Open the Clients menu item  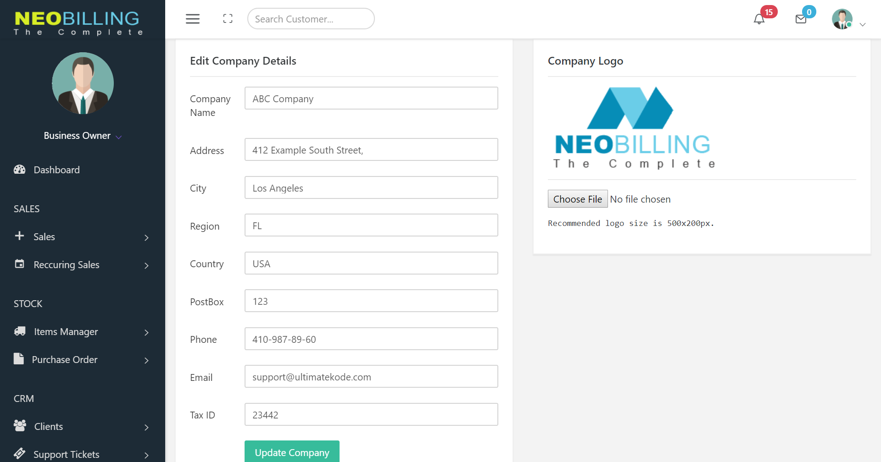click(49, 427)
